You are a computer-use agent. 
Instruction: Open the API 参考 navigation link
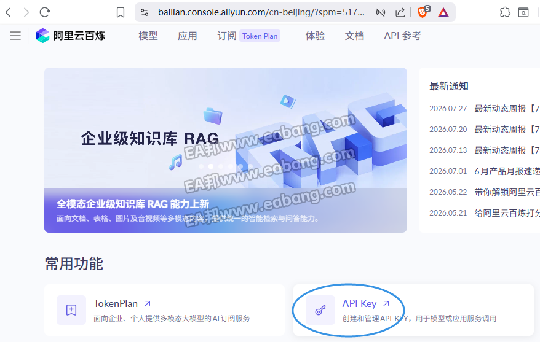[x=402, y=36]
